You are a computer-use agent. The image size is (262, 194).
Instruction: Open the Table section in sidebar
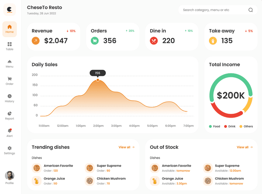tap(10, 46)
